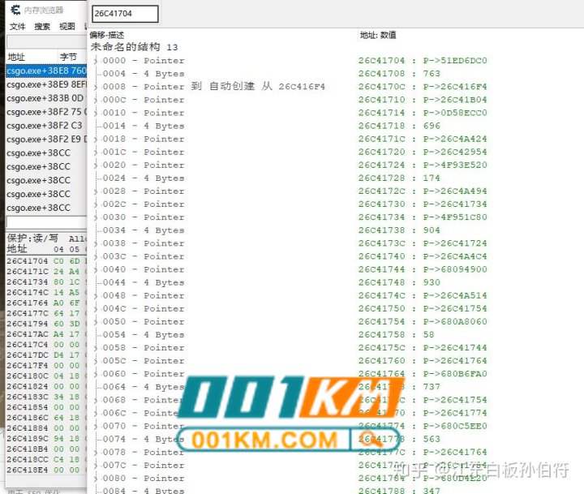Open the 搜索 menu

click(41, 27)
